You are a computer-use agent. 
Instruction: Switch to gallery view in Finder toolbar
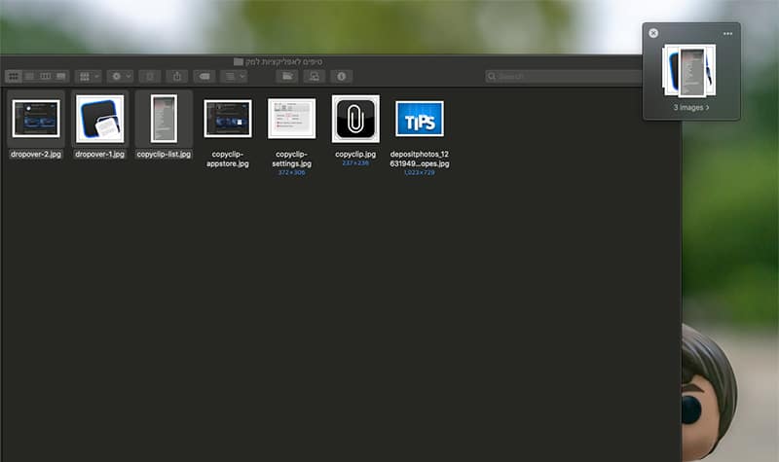pos(60,76)
